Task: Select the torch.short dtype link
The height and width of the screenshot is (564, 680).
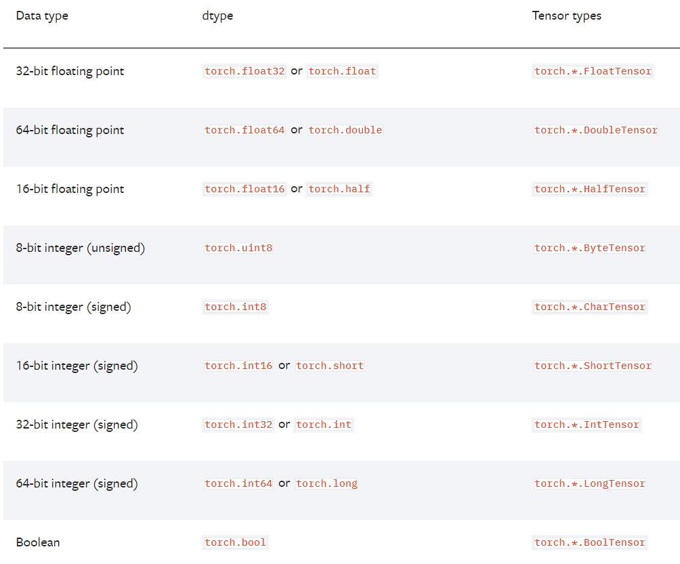Action: tap(329, 366)
